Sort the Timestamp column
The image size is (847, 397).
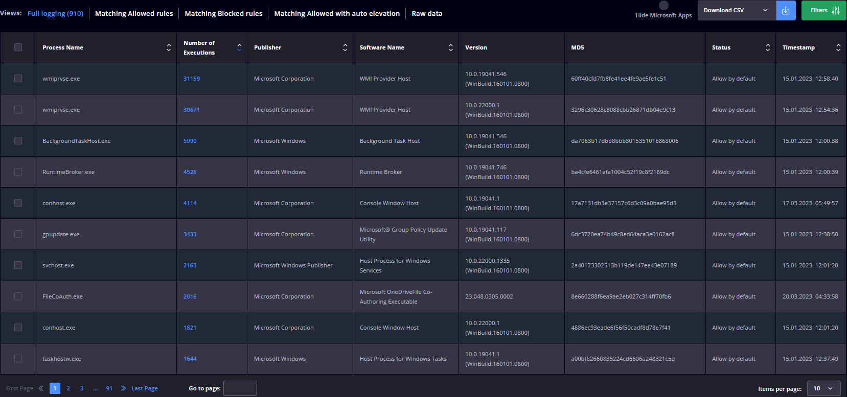coord(838,47)
